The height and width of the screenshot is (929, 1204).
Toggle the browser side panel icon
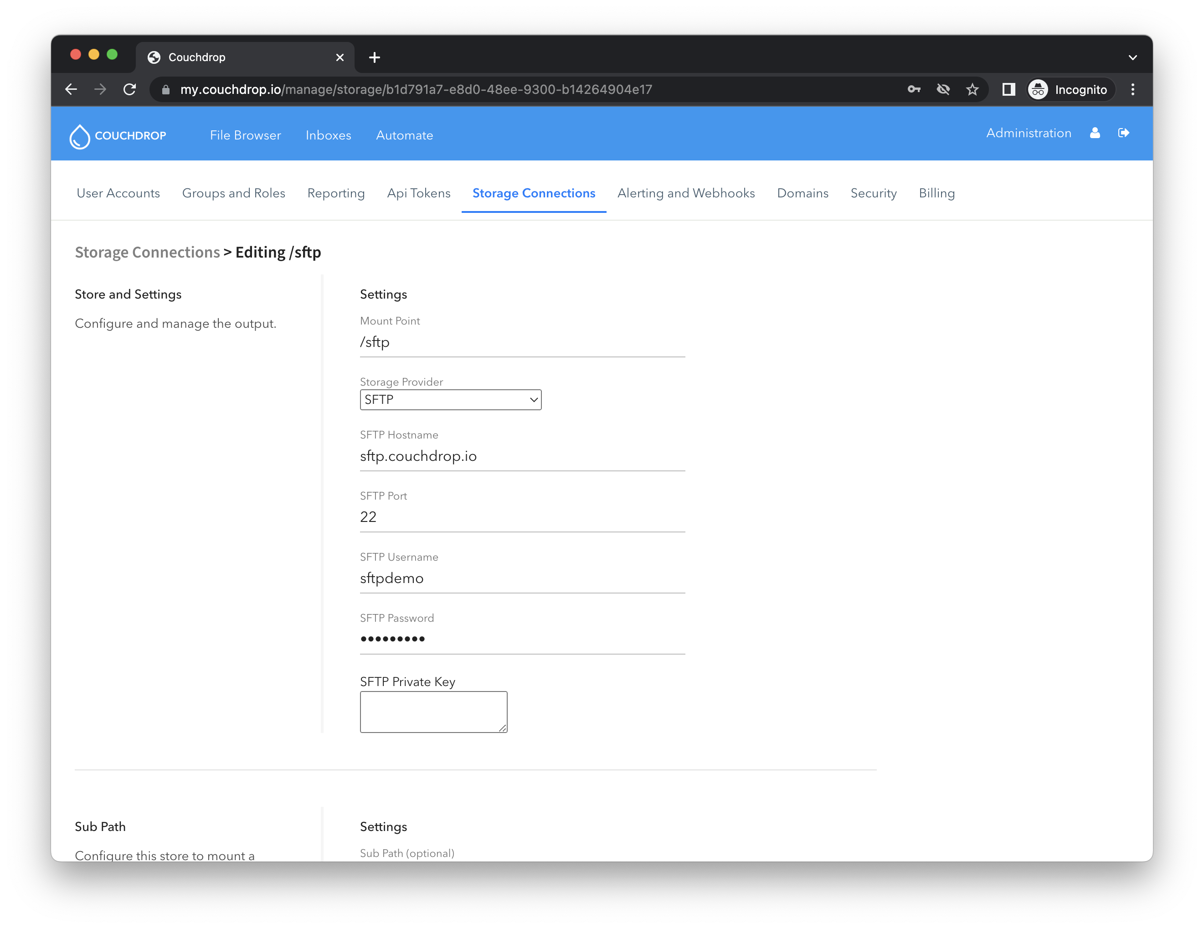1008,89
